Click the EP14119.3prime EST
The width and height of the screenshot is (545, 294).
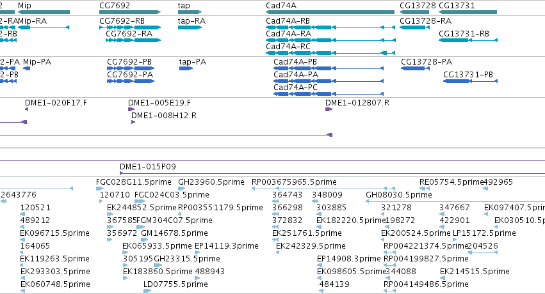tap(197, 252)
